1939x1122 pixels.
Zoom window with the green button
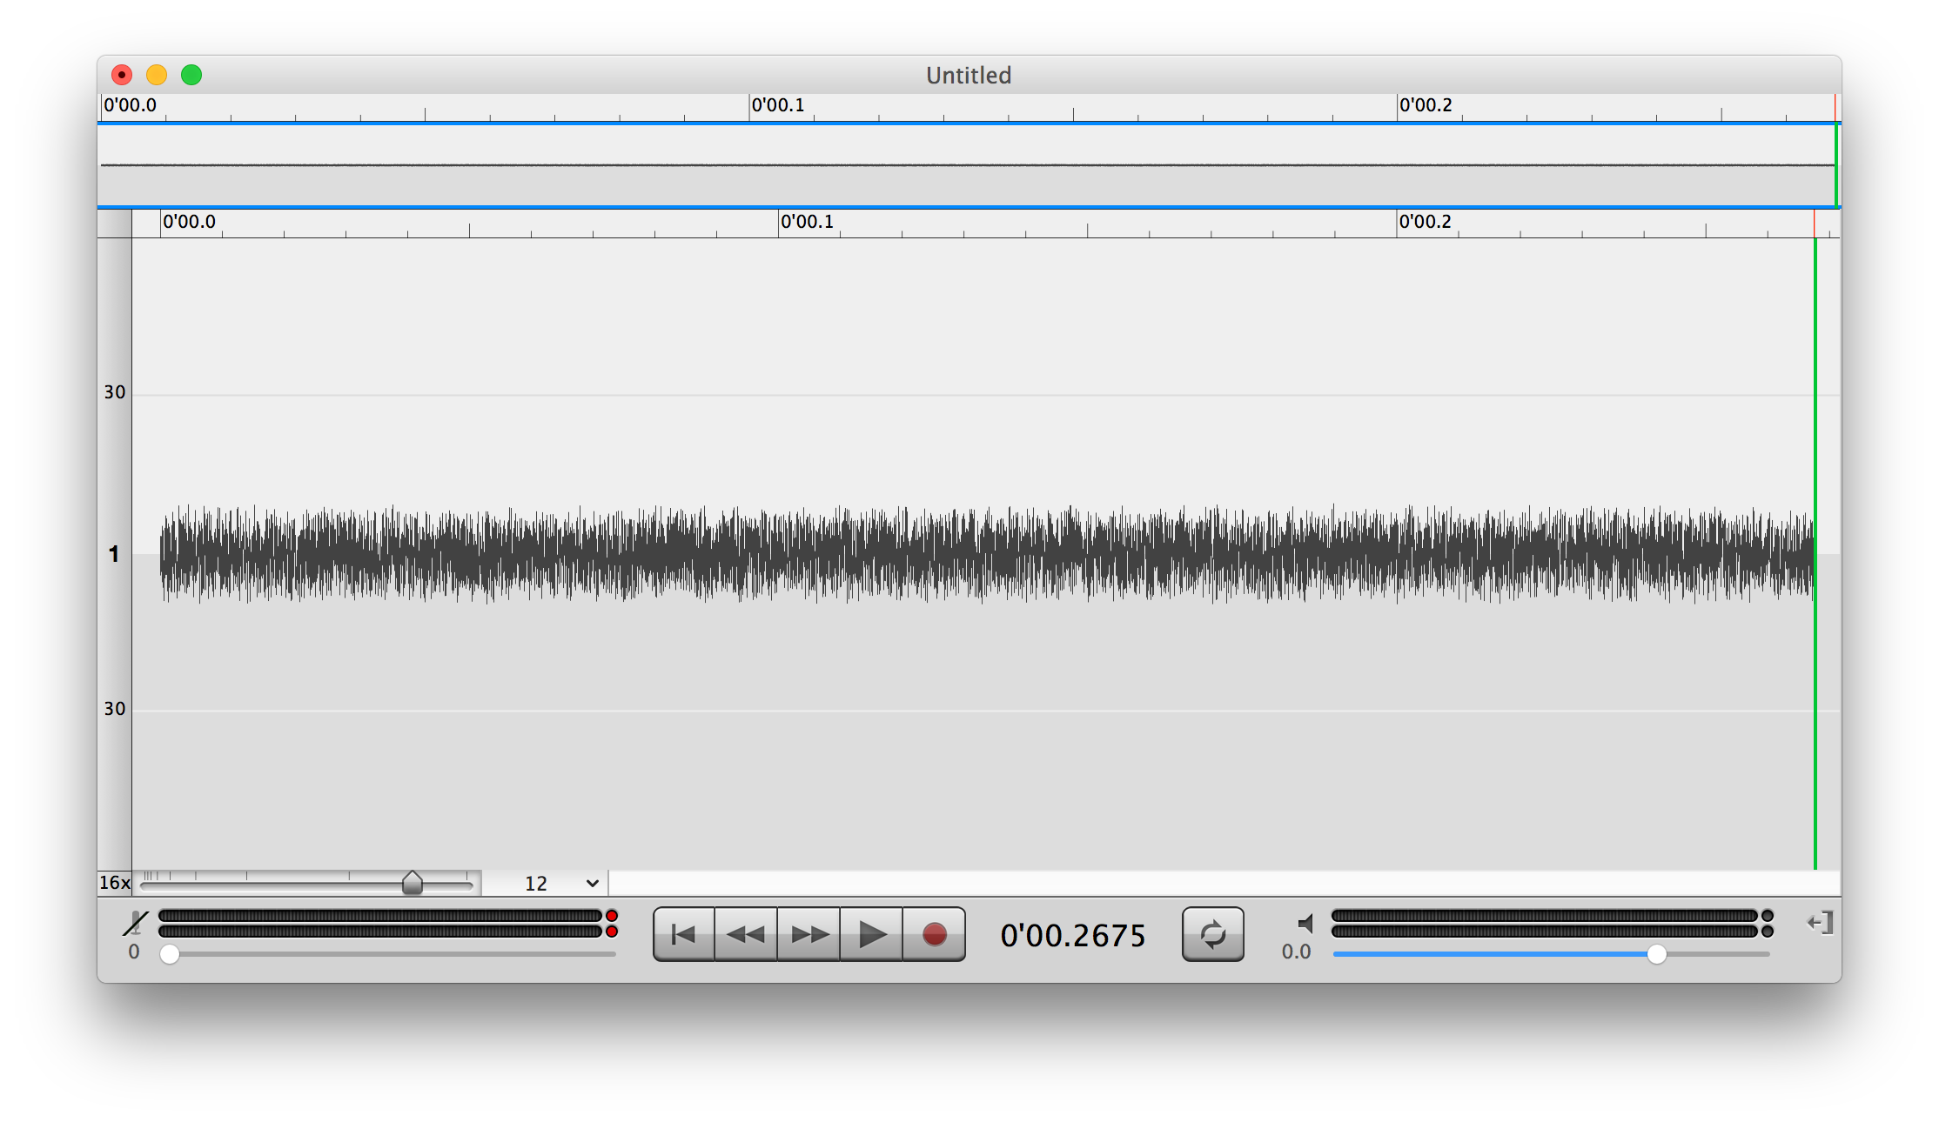[x=191, y=75]
